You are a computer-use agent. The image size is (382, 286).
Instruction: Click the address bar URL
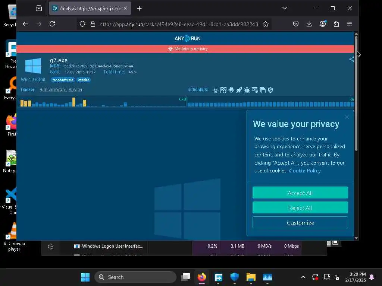179,24
